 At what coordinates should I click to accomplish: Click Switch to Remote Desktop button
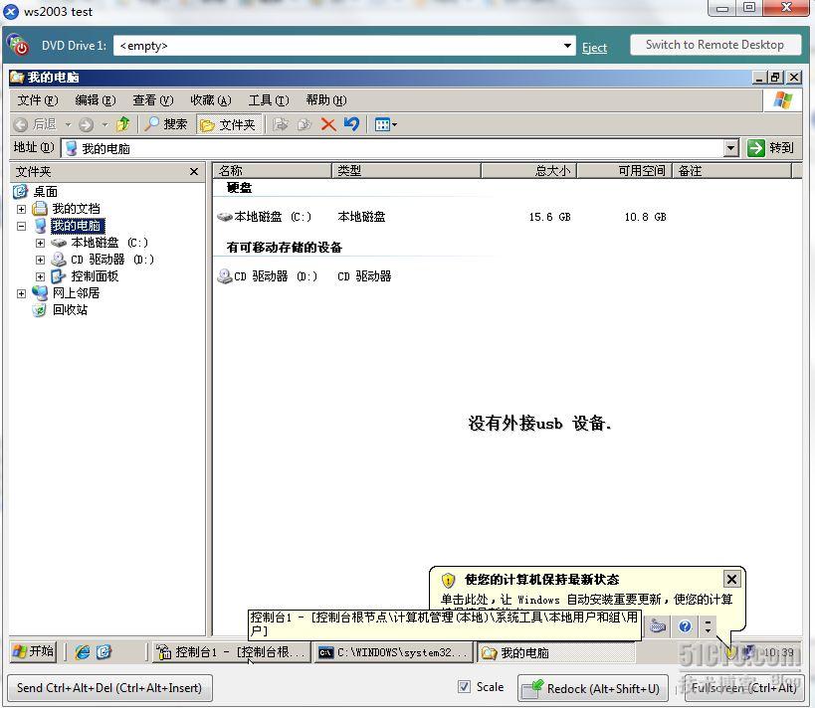click(714, 45)
